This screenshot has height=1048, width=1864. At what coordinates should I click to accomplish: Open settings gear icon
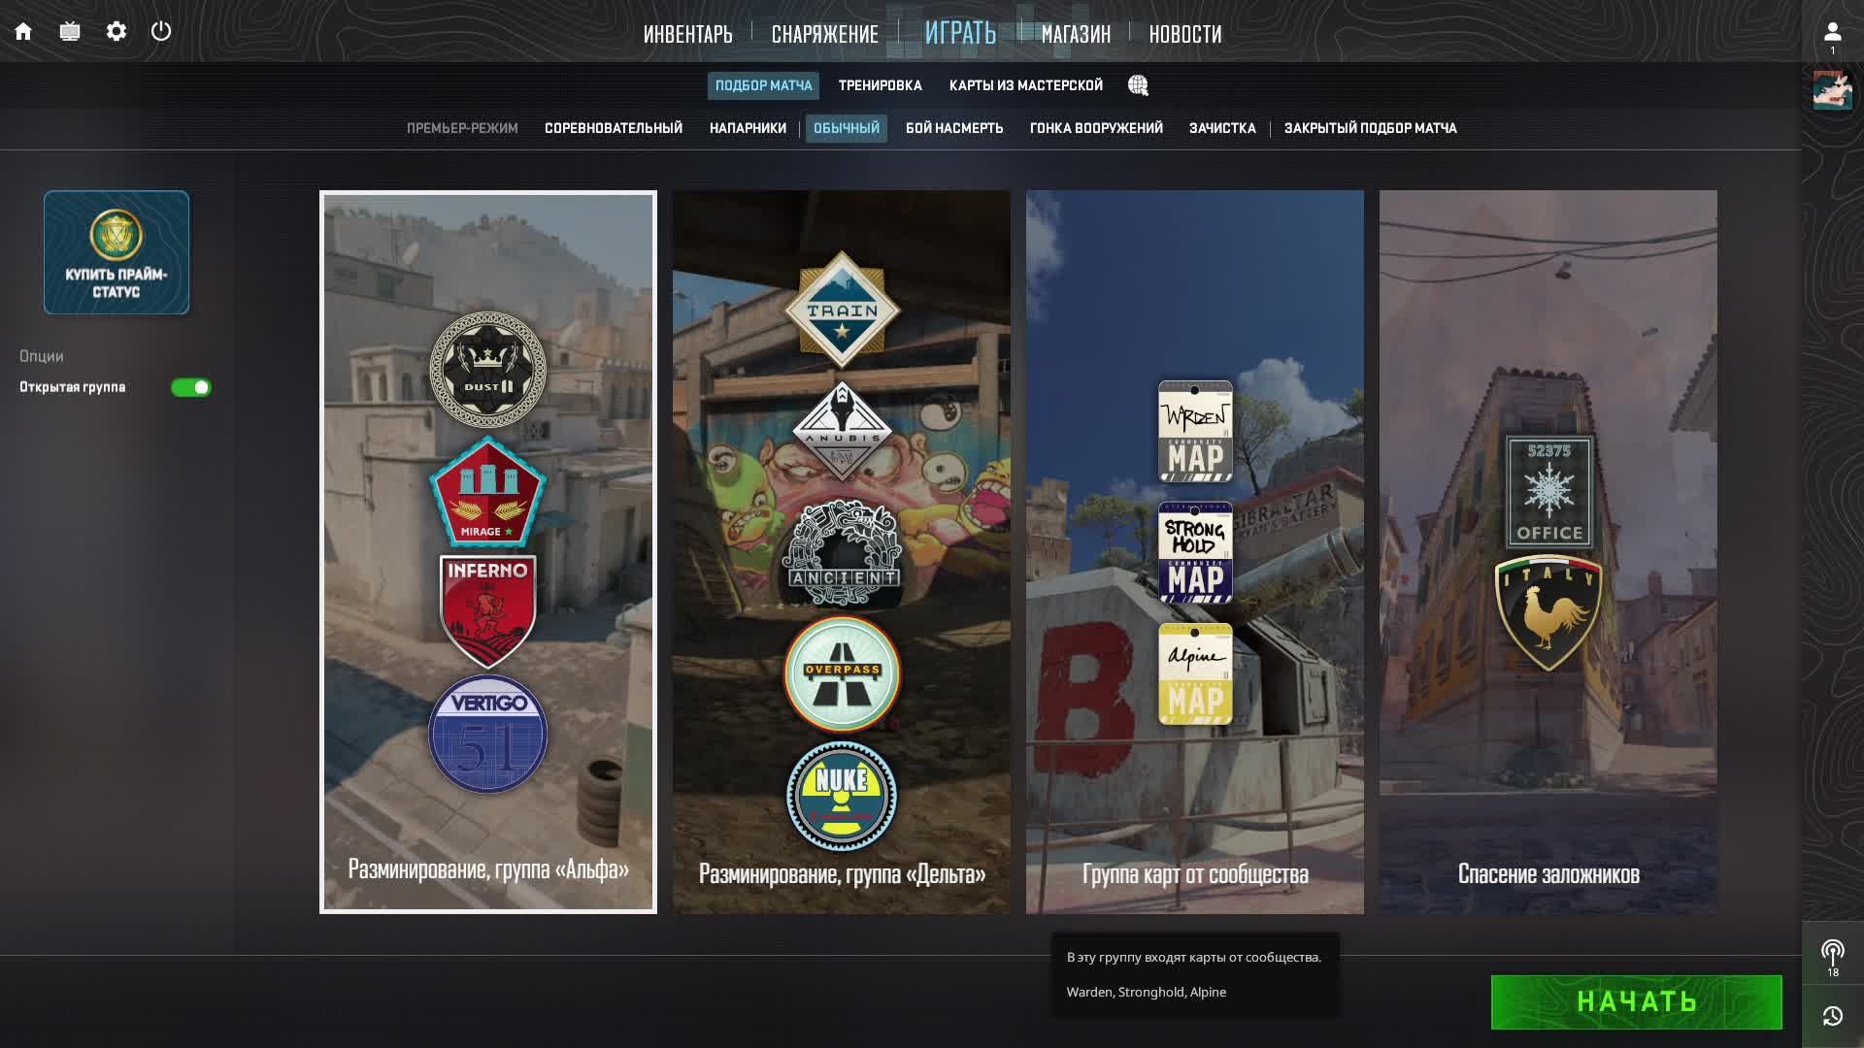point(116,32)
